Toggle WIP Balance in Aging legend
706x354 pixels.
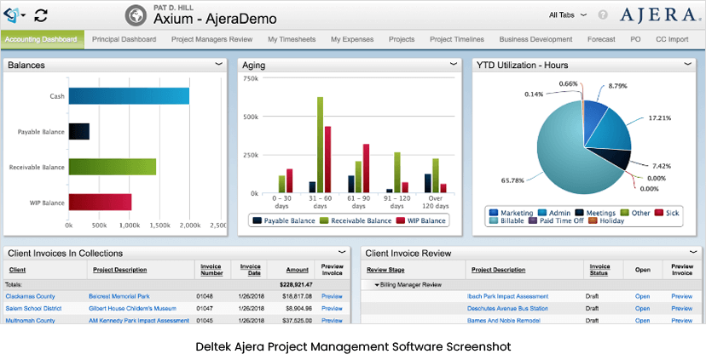(421, 220)
